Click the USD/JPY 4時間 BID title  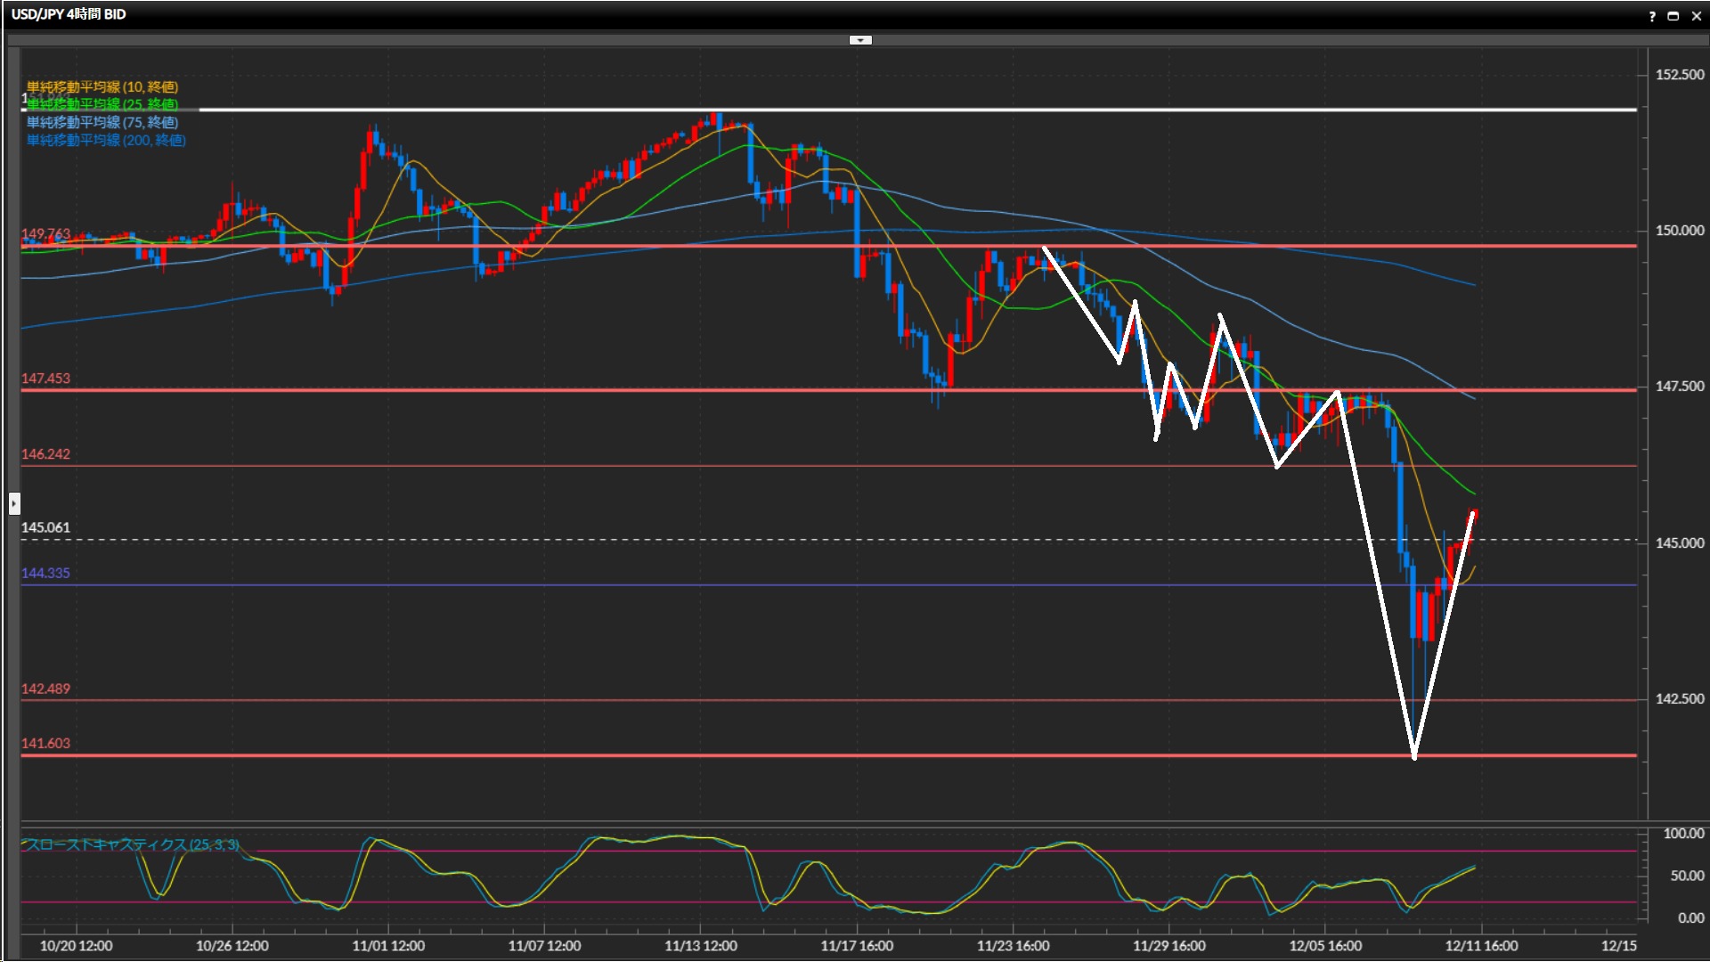(x=69, y=14)
